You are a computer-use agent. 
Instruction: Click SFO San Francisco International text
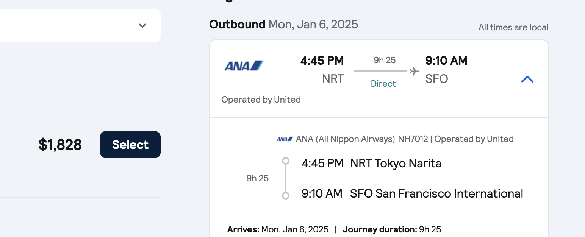436,194
